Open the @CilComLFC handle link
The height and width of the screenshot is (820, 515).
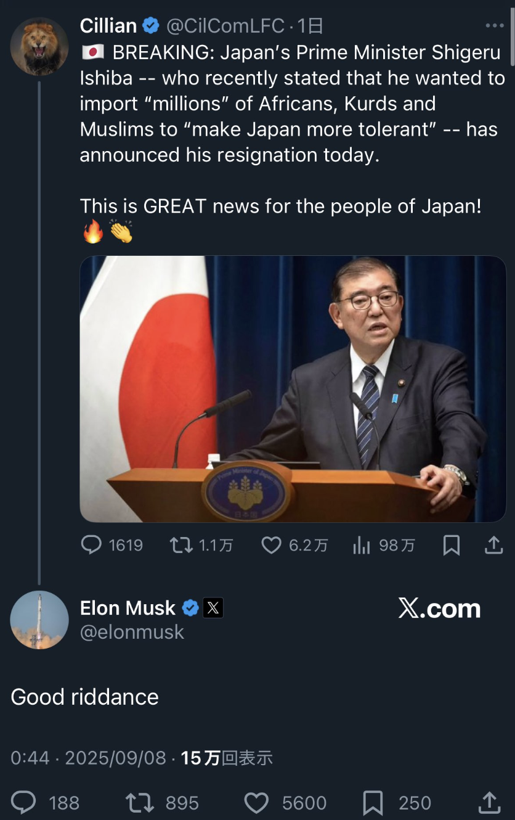(226, 26)
